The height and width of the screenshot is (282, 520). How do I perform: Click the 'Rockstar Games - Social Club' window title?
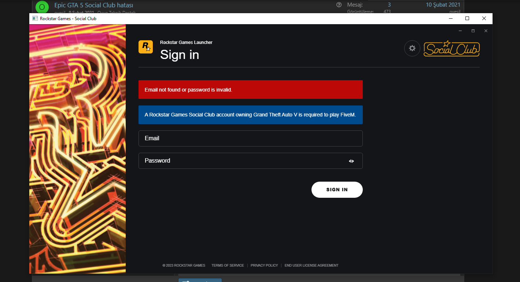tap(68, 18)
